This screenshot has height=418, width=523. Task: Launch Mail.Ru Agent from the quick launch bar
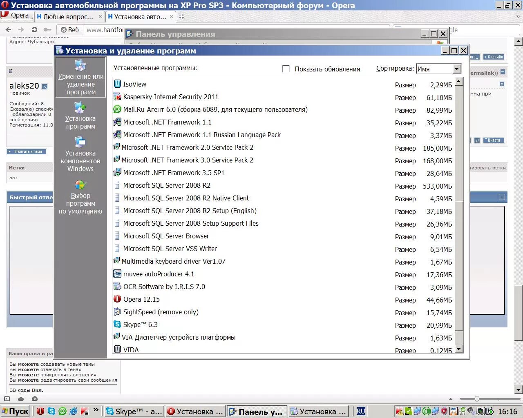pyautogui.click(x=62, y=411)
